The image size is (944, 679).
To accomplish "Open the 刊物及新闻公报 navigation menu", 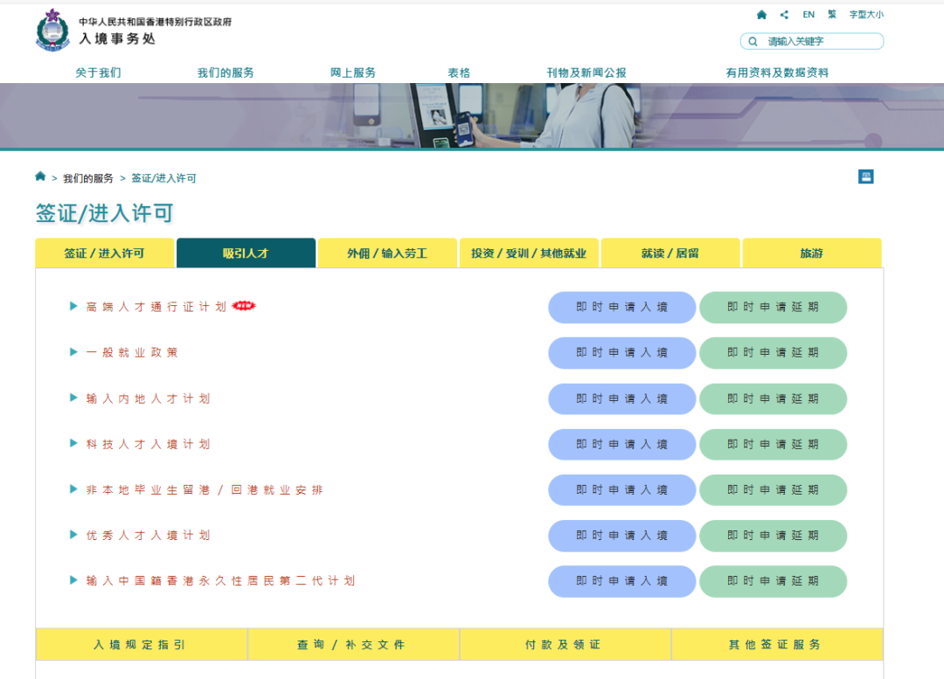I will (x=587, y=73).
